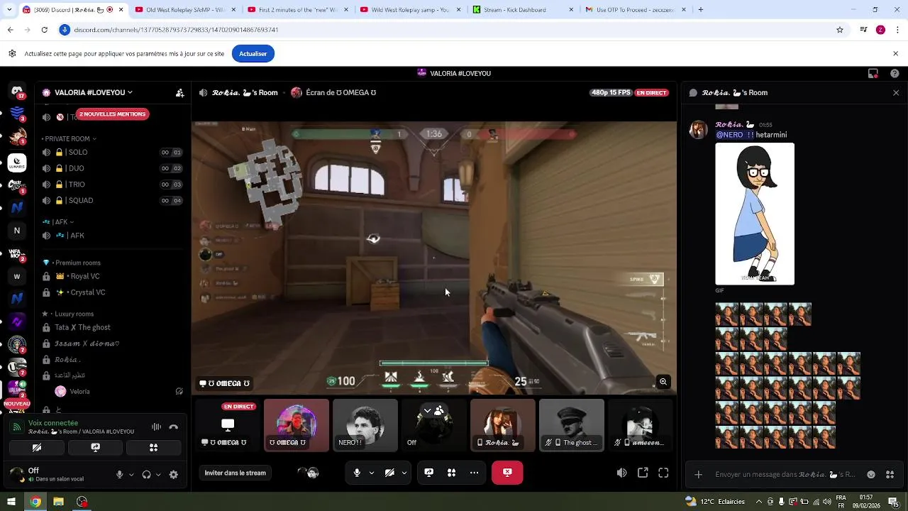908x511 pixels.
Task: Switch to First 2 minutes tab
Action: [298, 10]
